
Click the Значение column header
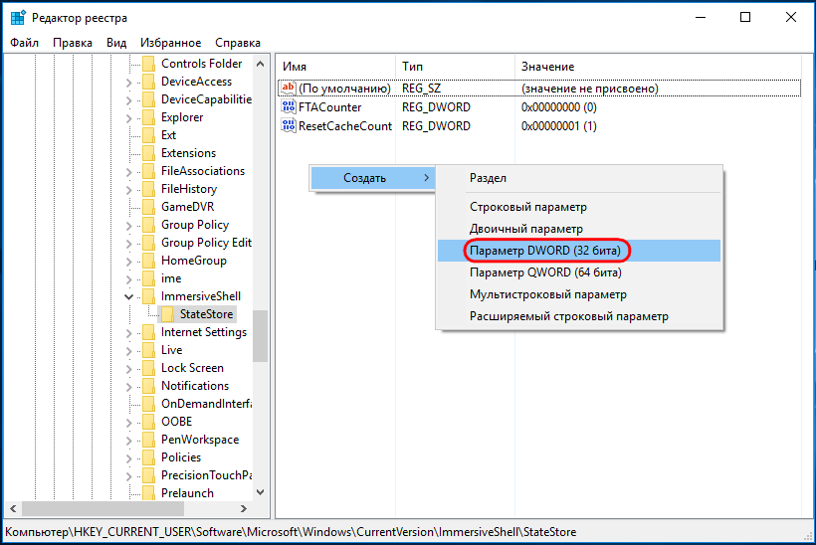(547, 67)
